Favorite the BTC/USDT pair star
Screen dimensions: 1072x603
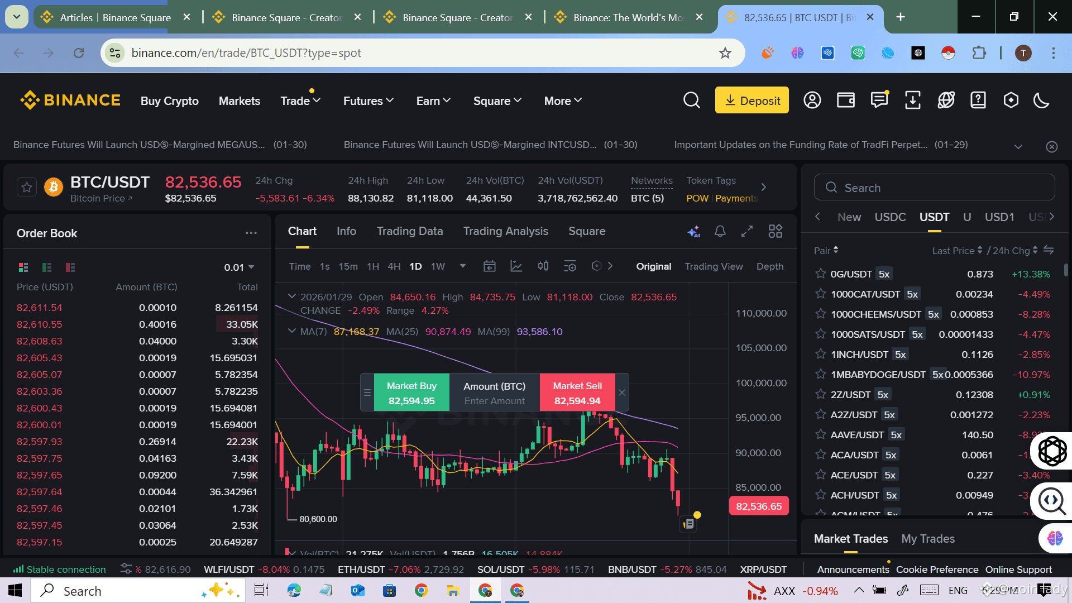[x=26, y=188]
